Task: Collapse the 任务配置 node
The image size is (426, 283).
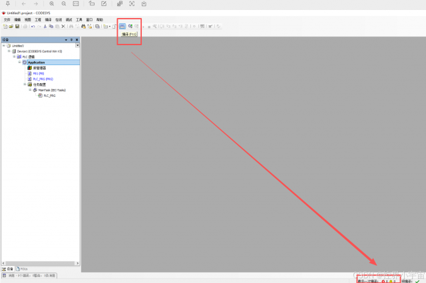Action: click(x=25, y=84)
